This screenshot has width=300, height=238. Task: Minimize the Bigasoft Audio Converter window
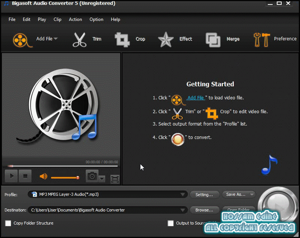click(x=270, y=3)
